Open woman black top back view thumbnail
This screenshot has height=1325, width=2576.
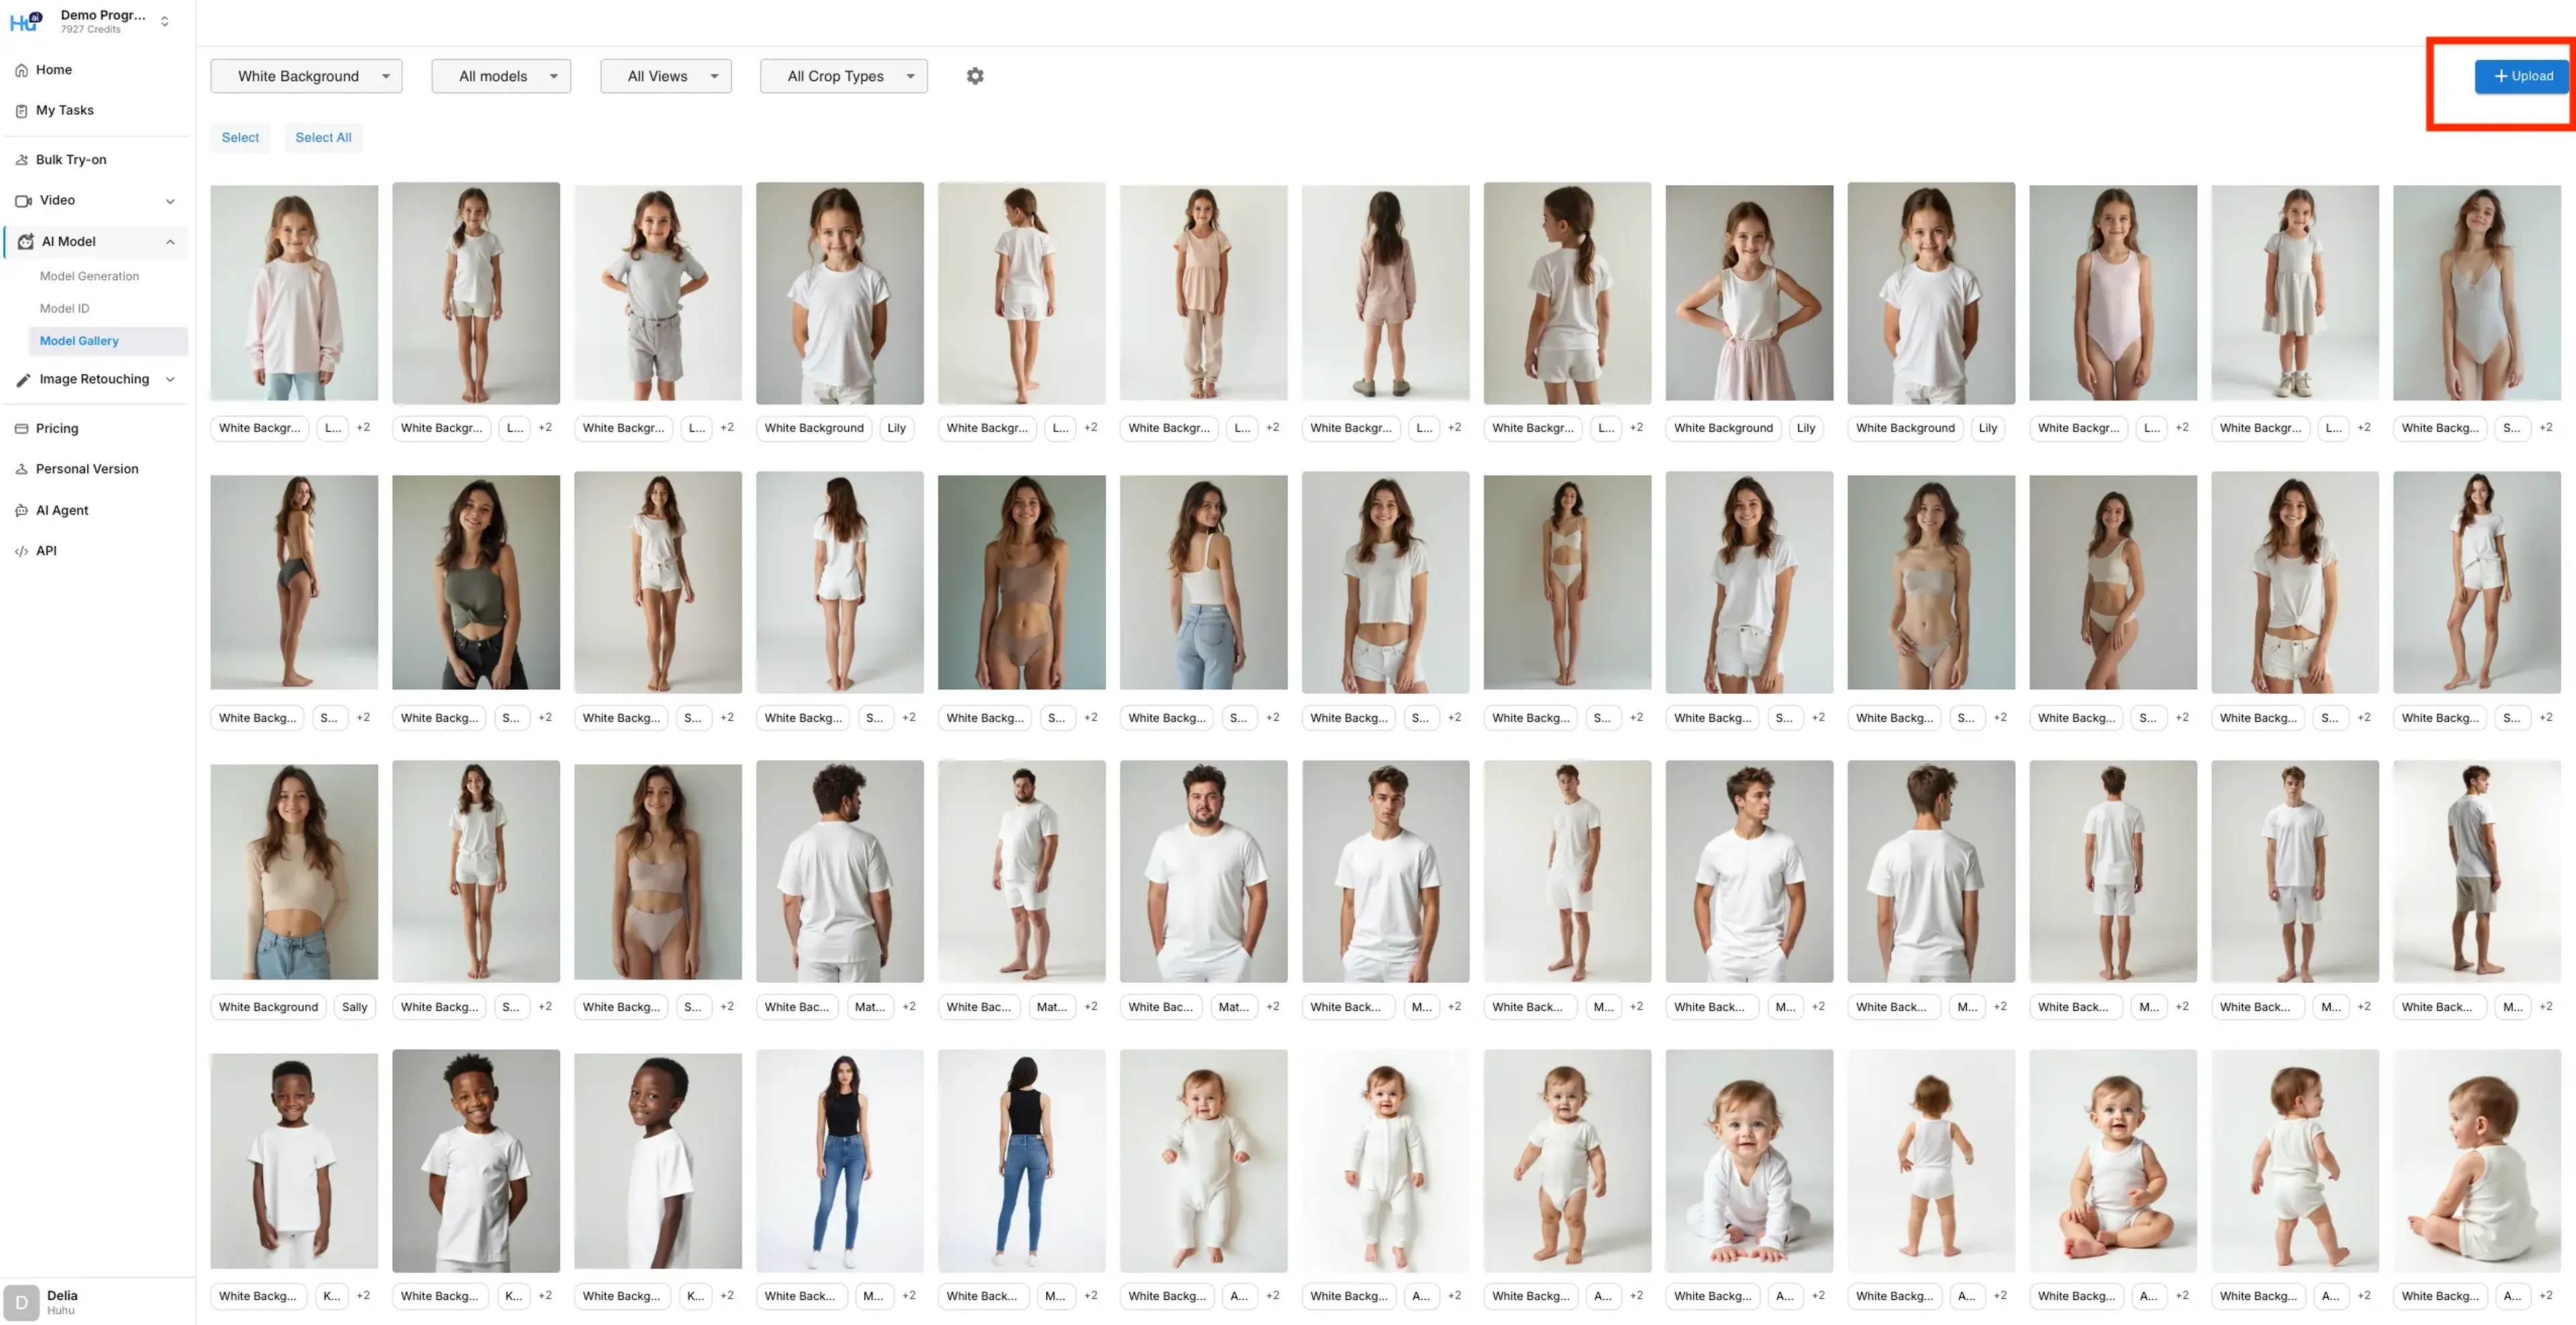1022,1161
